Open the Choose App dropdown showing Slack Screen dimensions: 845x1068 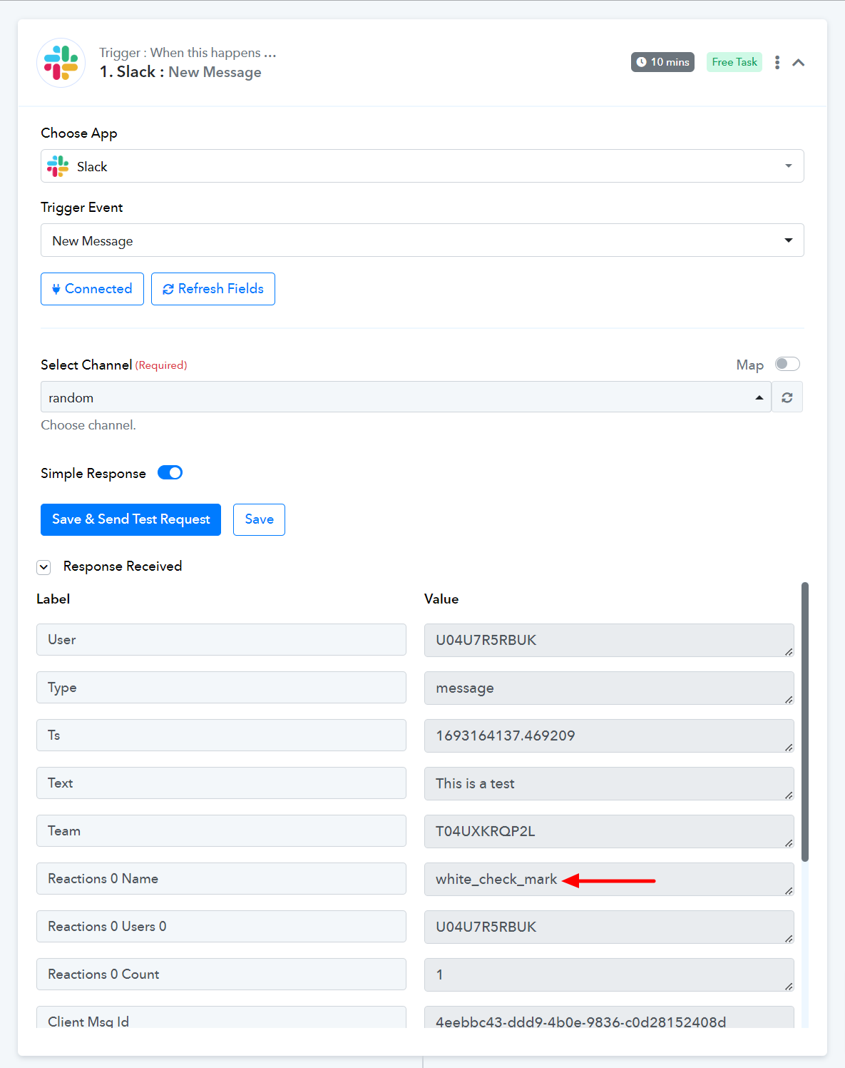pyautogui.click(x=422, y=166)
